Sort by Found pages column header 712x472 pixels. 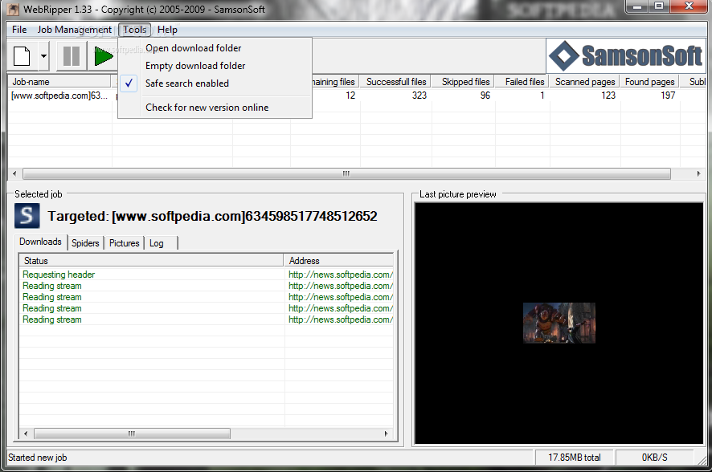[649, 82]
